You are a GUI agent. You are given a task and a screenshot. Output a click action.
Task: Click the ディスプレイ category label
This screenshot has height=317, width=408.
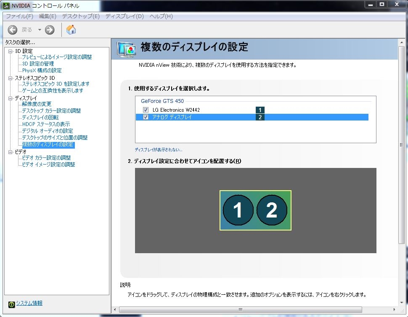tap(26, 98)
